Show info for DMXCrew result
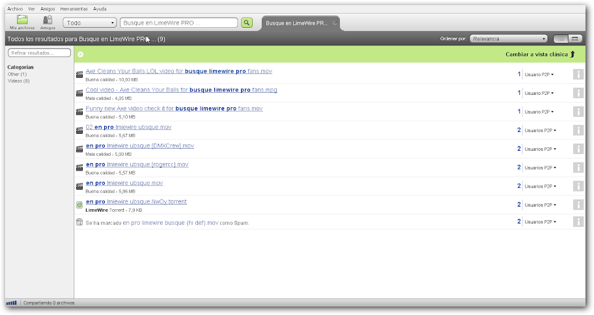This screenshot has width=594, height=315. [x=578, y=149]
